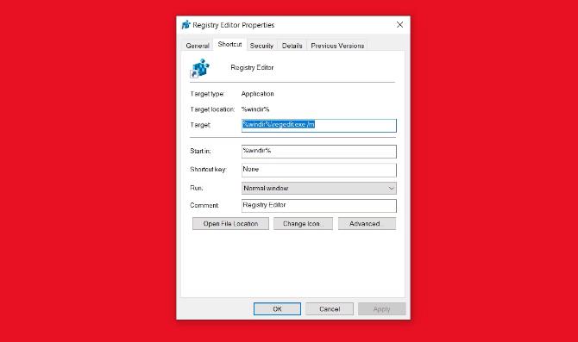The image size is (578, 342).
Task: Expand the Run dropdown
Action: 319,188
